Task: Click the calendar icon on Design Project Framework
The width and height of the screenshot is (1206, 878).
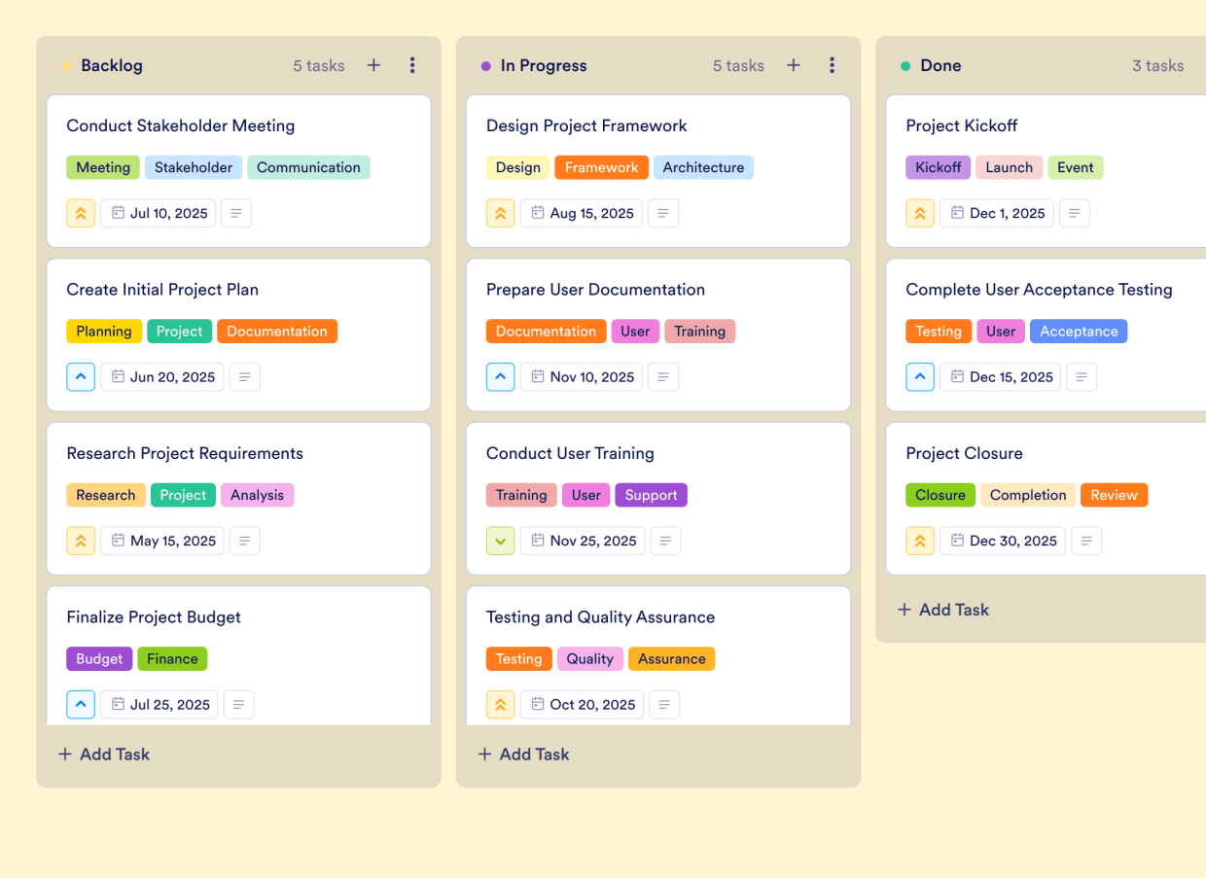Action: (539, 213)
